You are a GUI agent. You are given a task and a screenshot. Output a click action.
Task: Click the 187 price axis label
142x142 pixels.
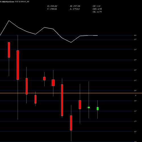click(135, 111)
